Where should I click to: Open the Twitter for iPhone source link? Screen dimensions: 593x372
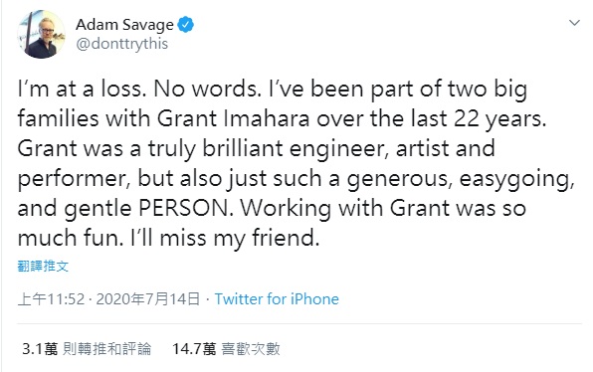277,299
